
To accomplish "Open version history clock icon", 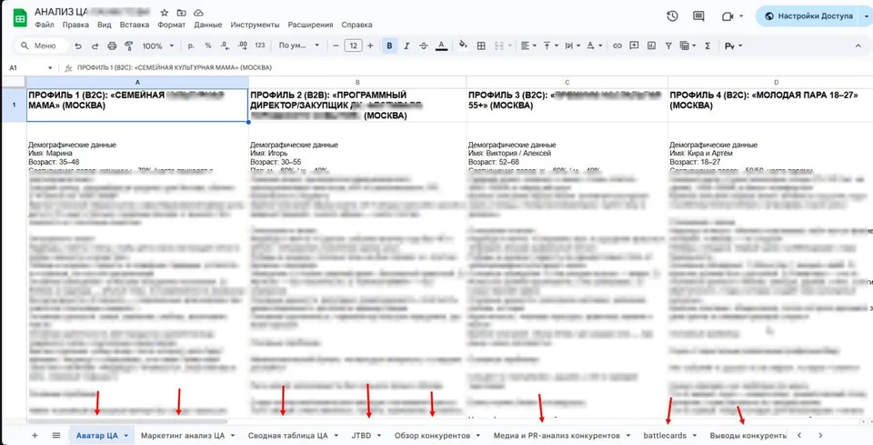I will pos(672,16).
